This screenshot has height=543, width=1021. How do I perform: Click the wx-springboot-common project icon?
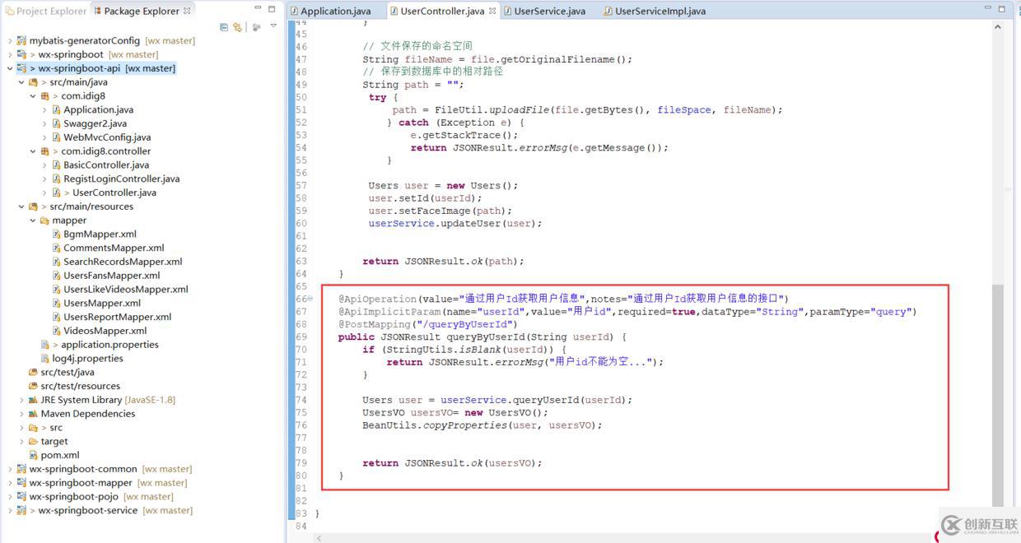(21, 469)
